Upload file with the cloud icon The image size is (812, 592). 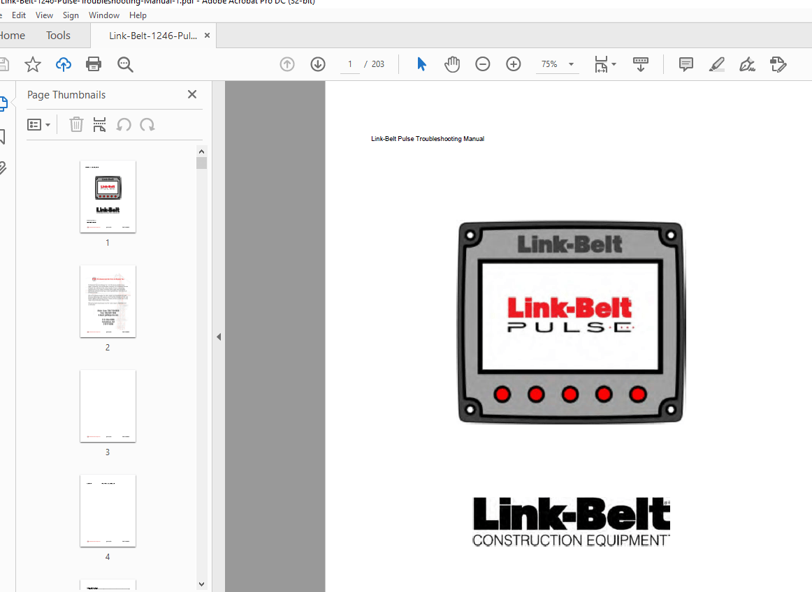[x=63, y=64]
